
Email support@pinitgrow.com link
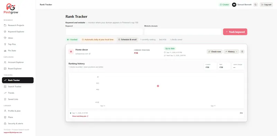pos(13,132)
